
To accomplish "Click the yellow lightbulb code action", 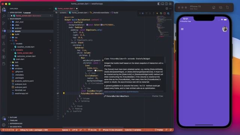I will (x=64, y=93).
